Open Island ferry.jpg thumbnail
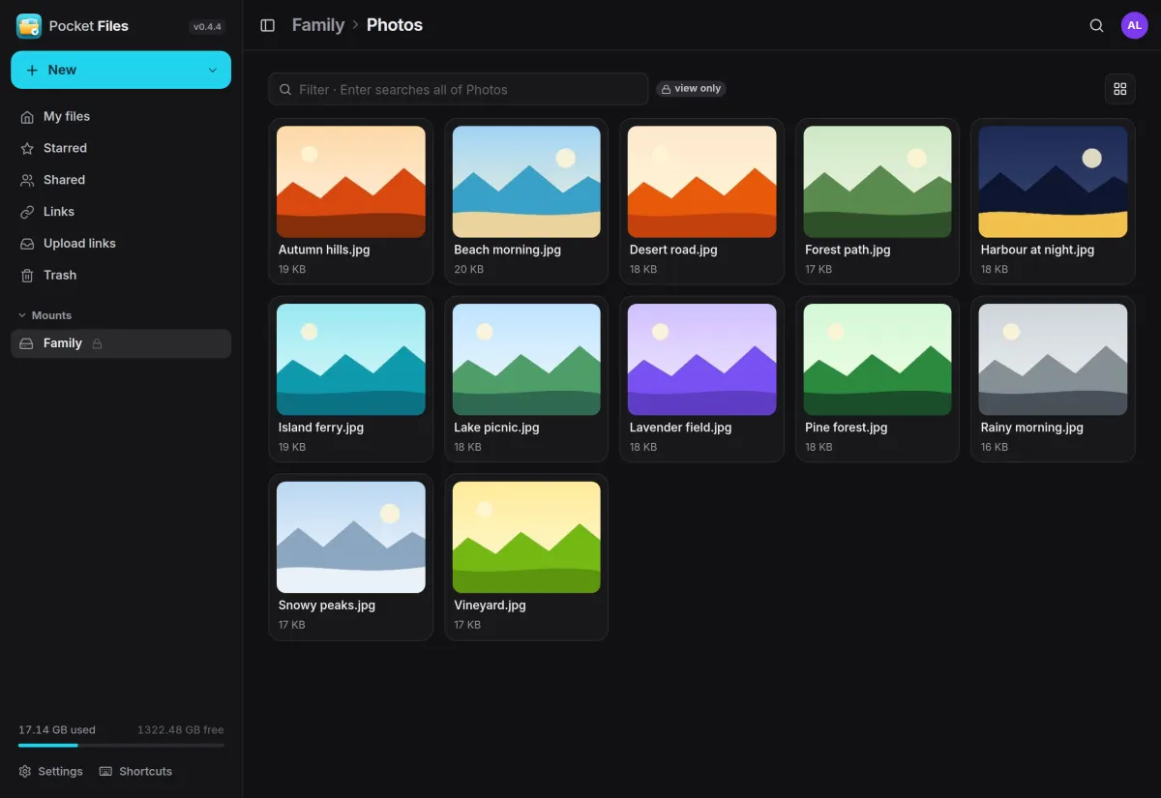This screenshot has height=798, width=1161. (351, 360)
